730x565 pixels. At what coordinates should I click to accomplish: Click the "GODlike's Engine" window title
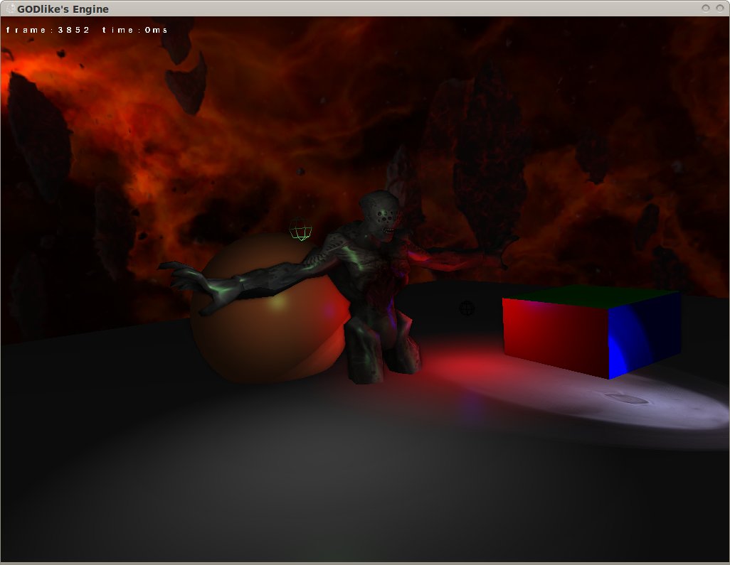(x=63, y=9)
